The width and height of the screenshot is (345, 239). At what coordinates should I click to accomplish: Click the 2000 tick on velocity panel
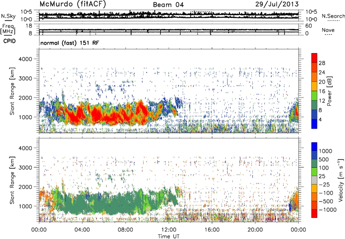click(25, 187)
